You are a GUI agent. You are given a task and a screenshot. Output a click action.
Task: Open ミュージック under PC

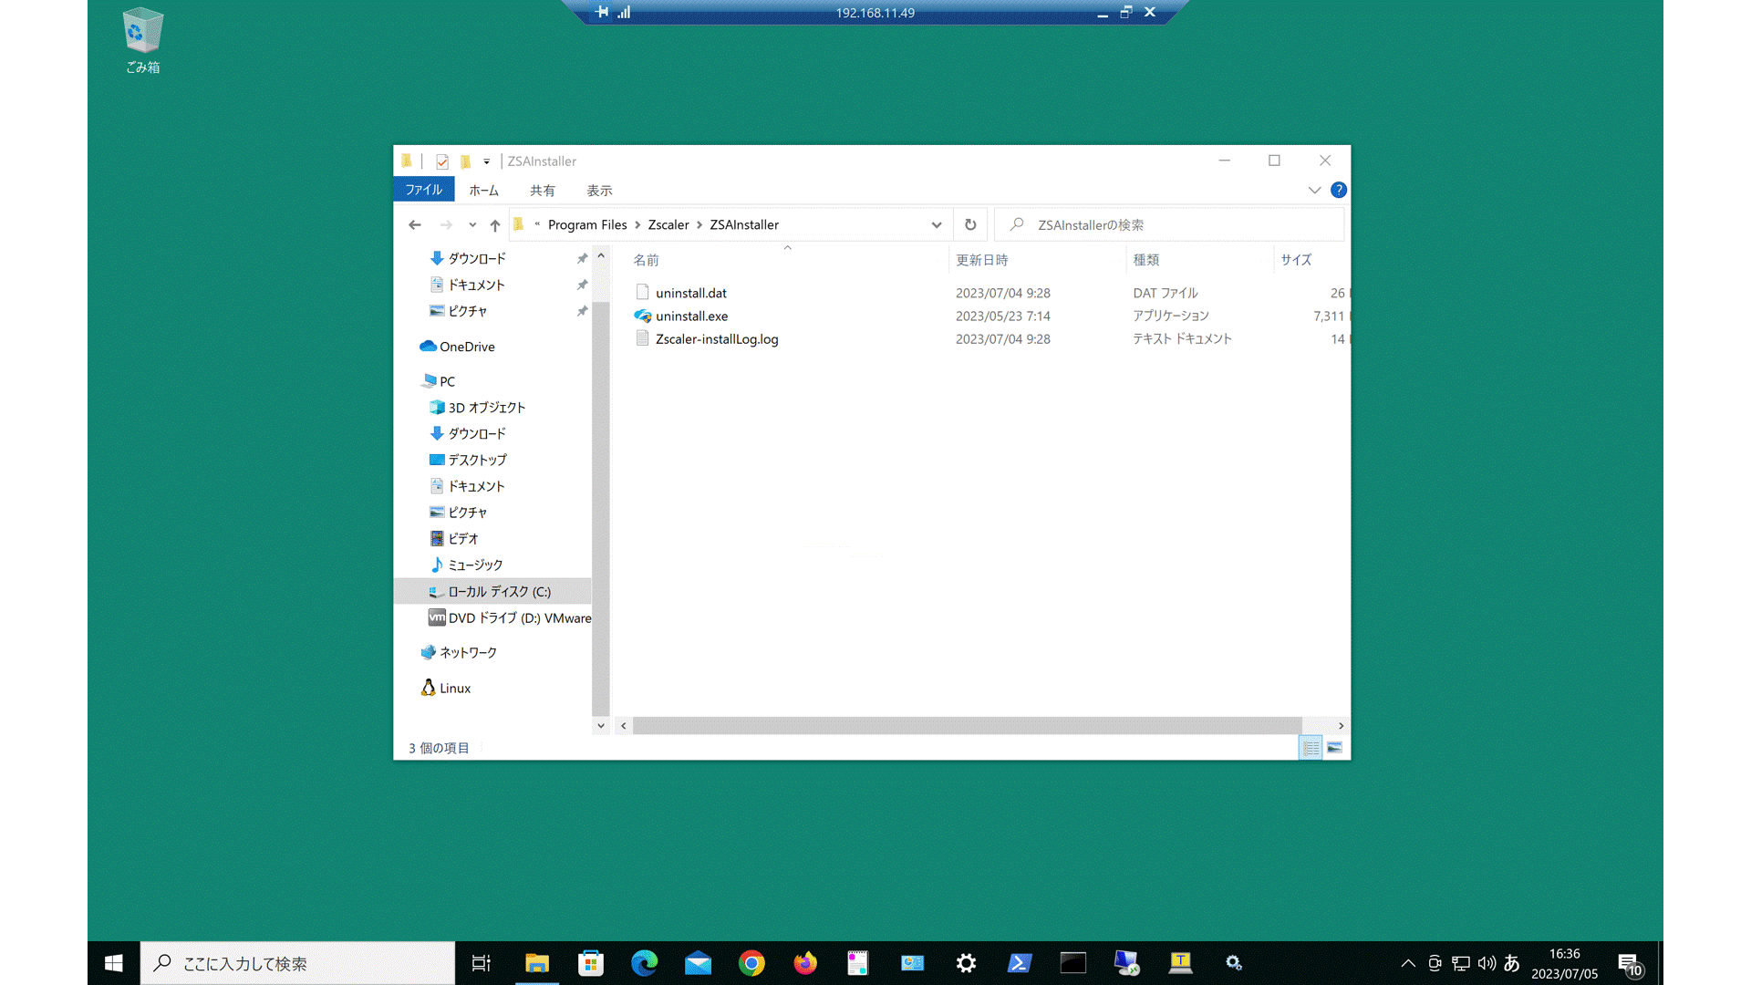[475, 565]
